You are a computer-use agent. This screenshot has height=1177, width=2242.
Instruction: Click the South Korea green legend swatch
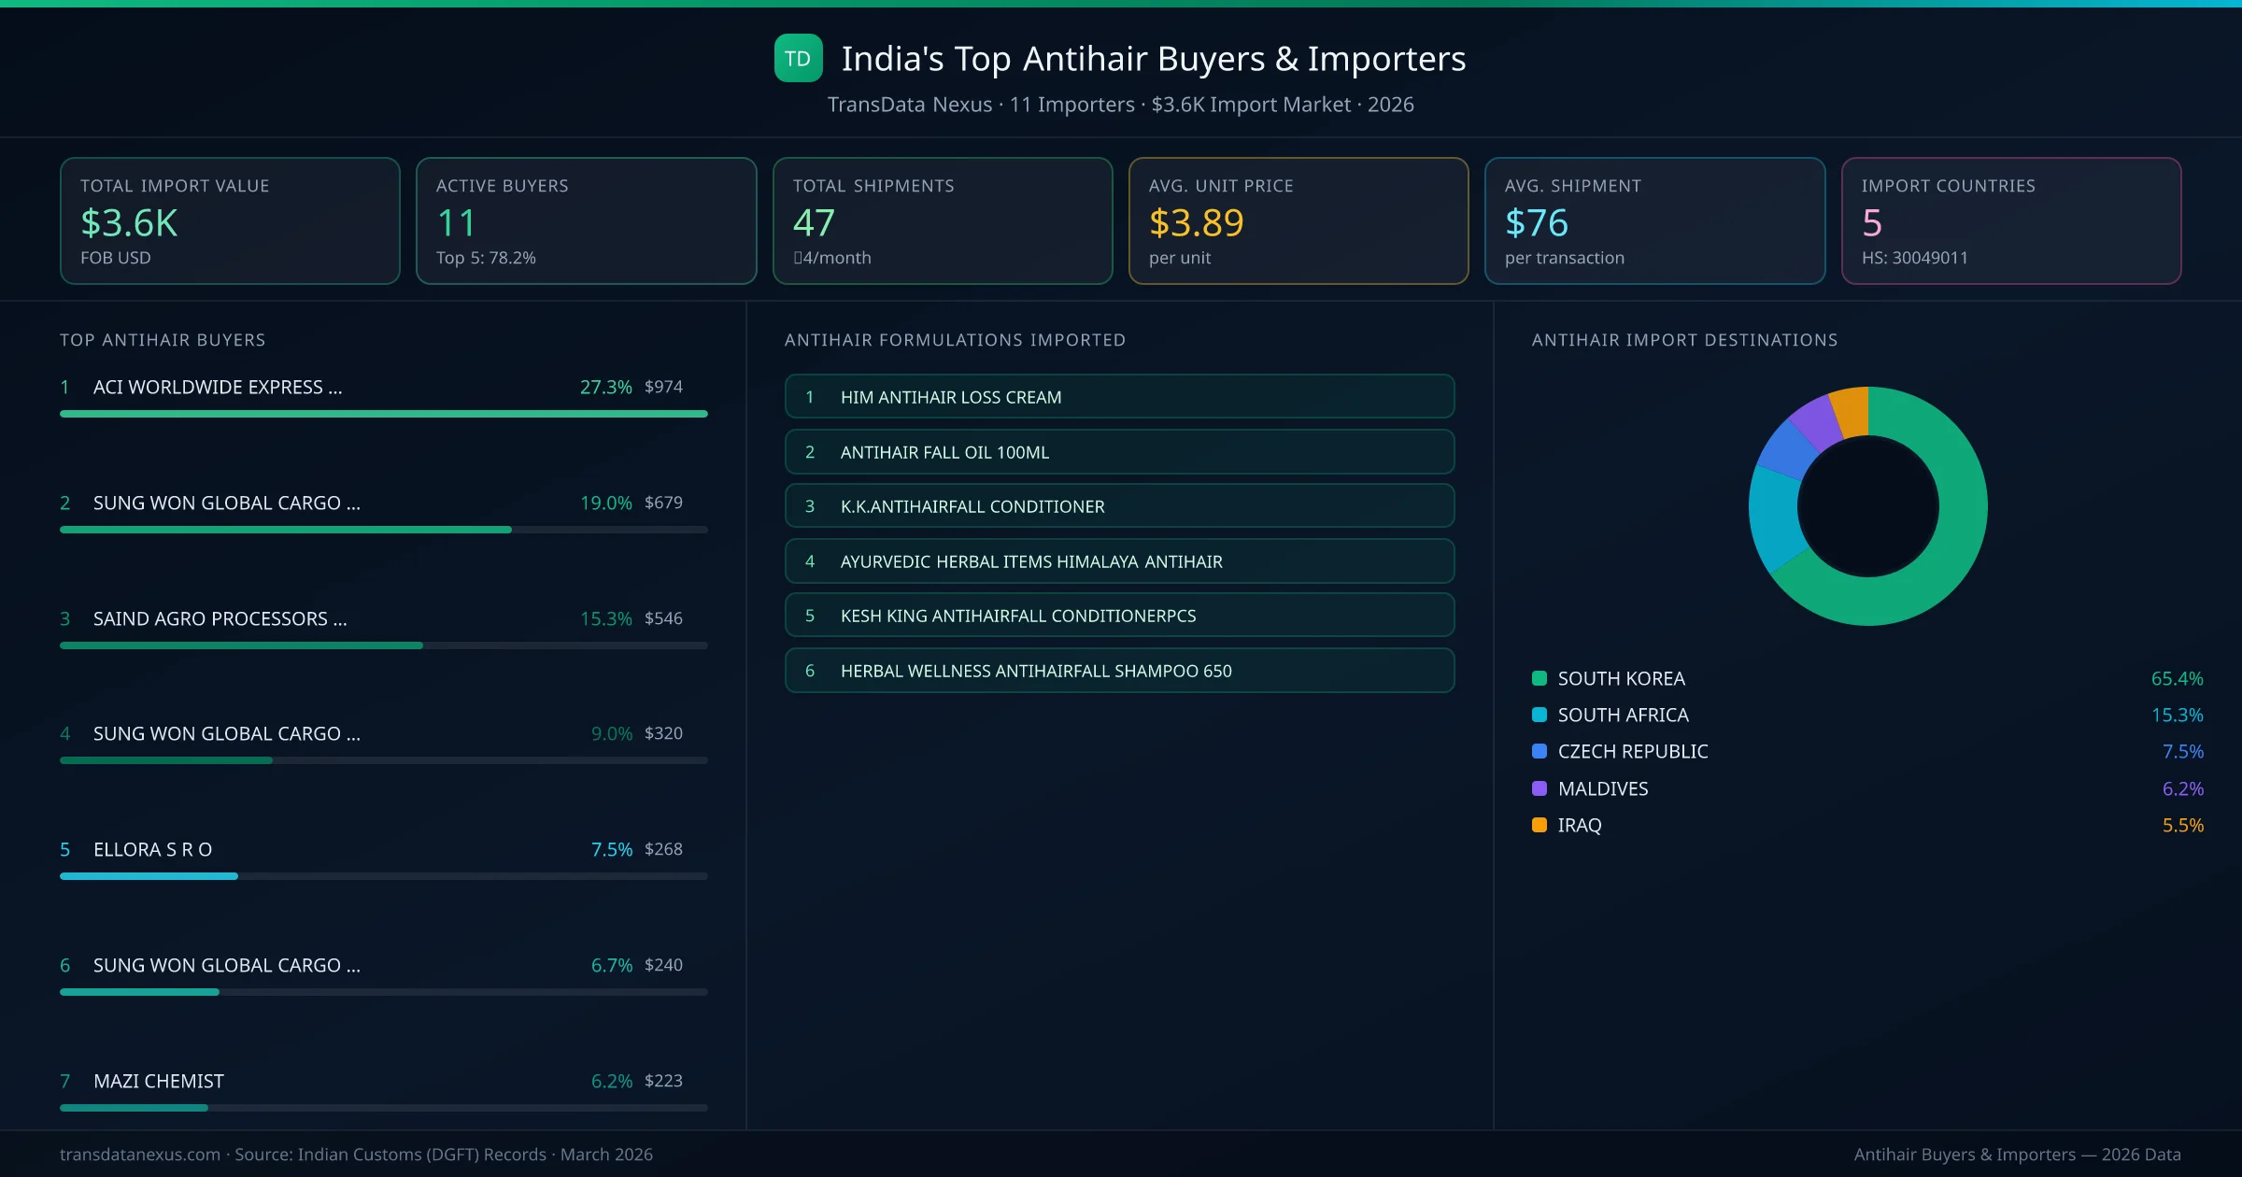pos(1540,678)
